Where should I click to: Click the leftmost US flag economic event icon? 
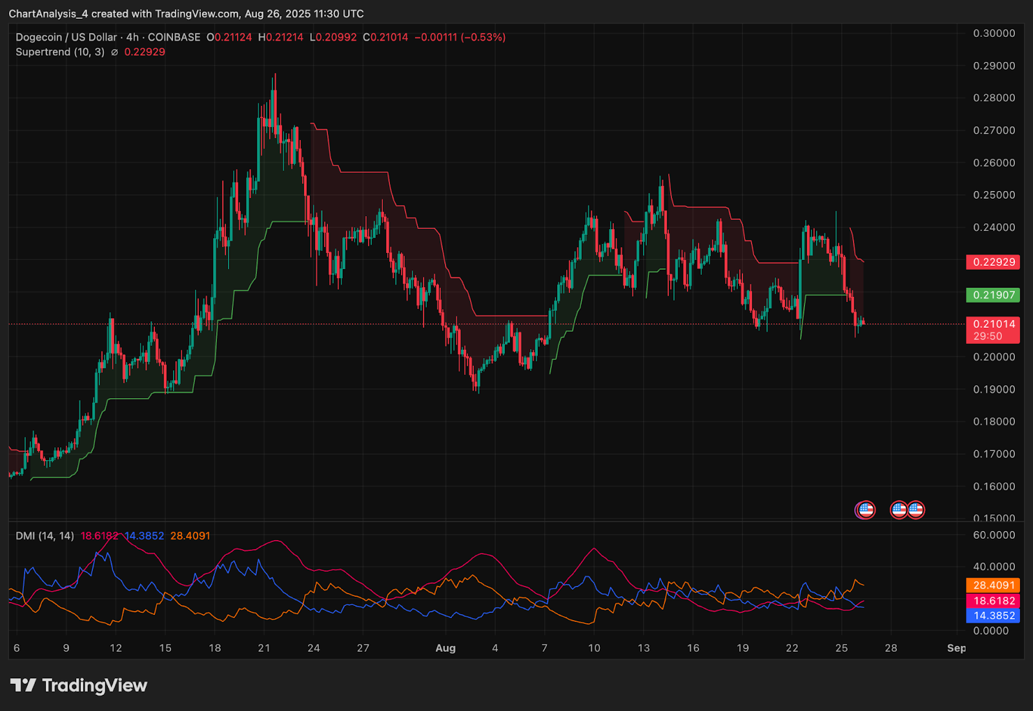coord(865,510)
